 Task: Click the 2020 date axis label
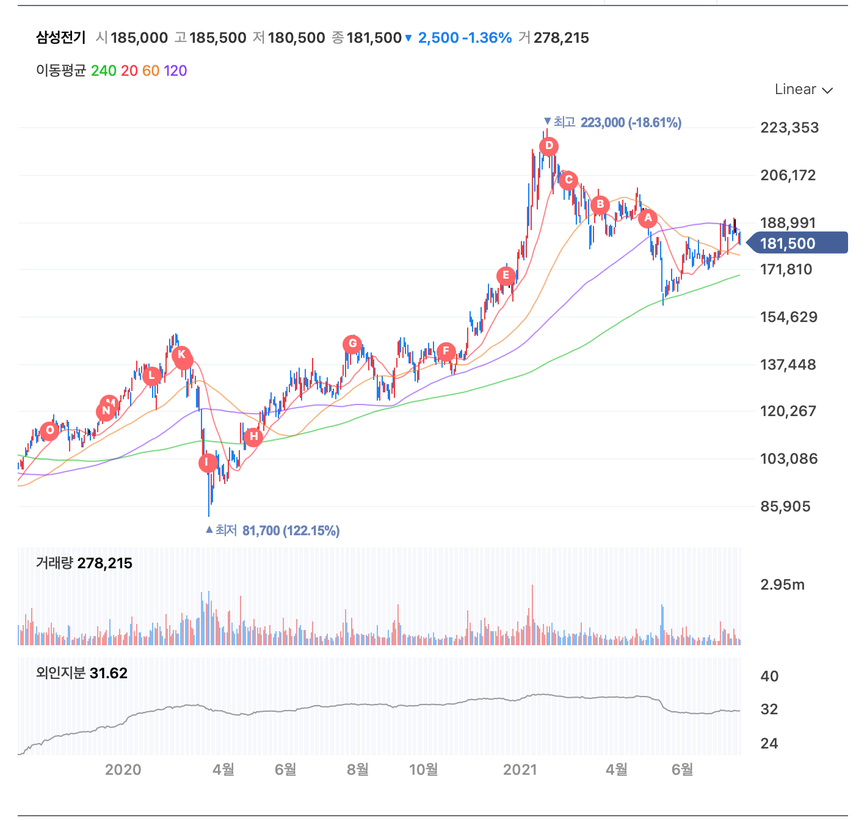123,770
